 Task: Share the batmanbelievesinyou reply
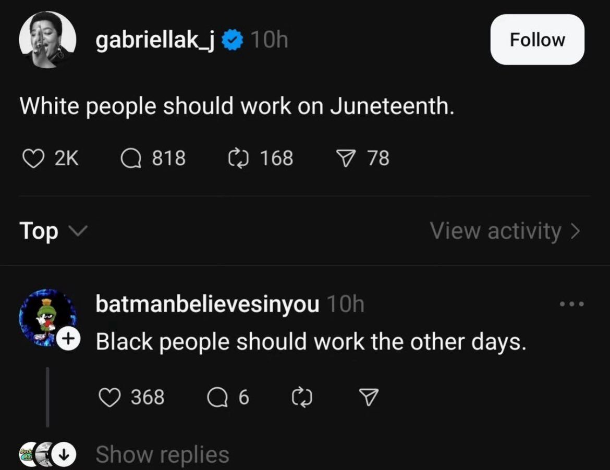point(369,397)
